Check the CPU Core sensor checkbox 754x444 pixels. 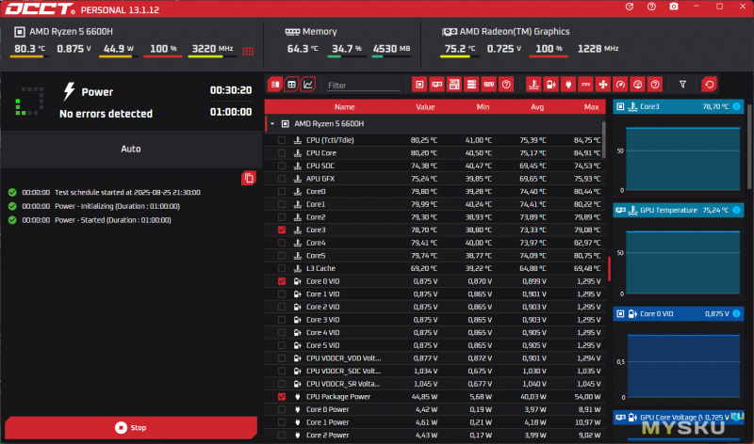pyautogui.click(x=282, y=153)
